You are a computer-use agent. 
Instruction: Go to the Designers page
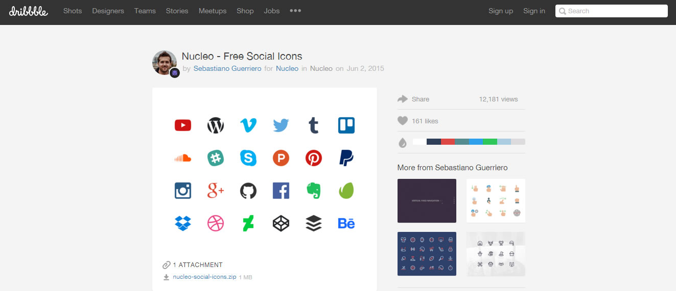click(108, 11)
